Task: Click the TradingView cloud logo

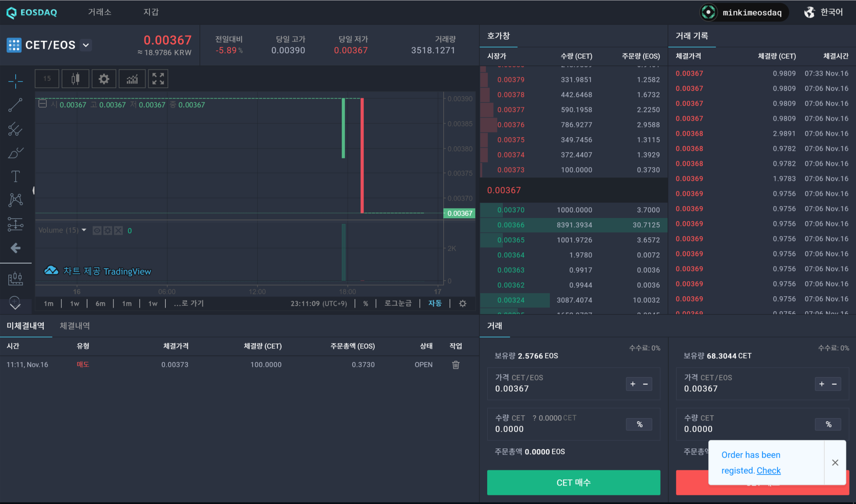Action: (51, 270)
